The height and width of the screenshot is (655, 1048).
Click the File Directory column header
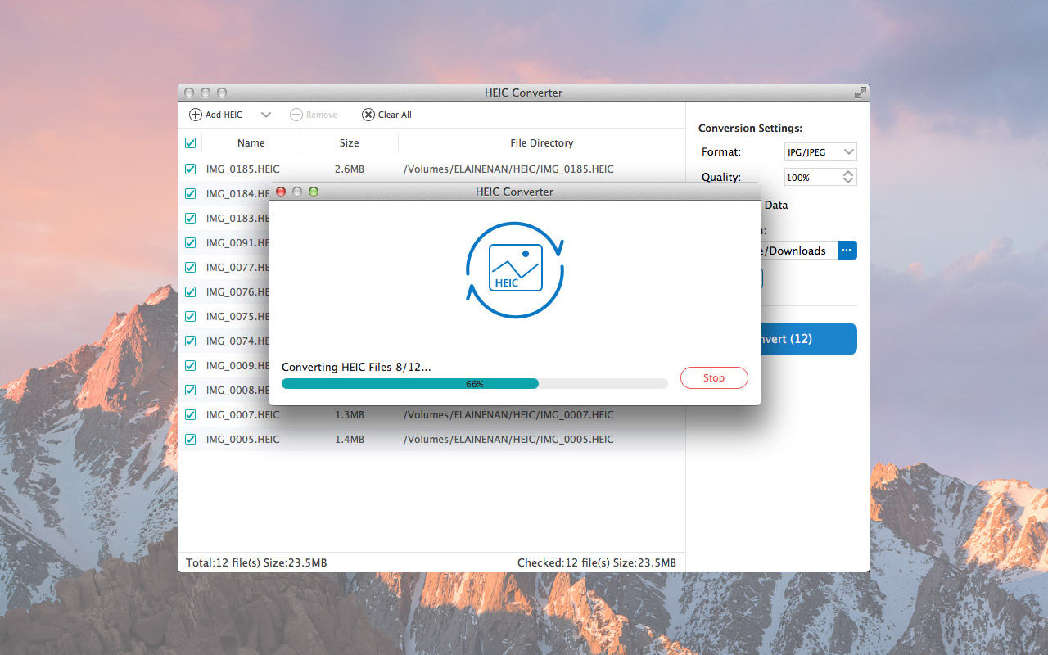point(542,142)
